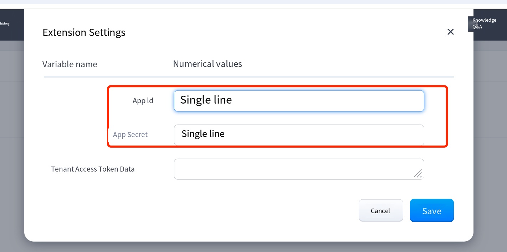Focus the App Id input field
Screen dimensions: 507x252
click(299, 101)
